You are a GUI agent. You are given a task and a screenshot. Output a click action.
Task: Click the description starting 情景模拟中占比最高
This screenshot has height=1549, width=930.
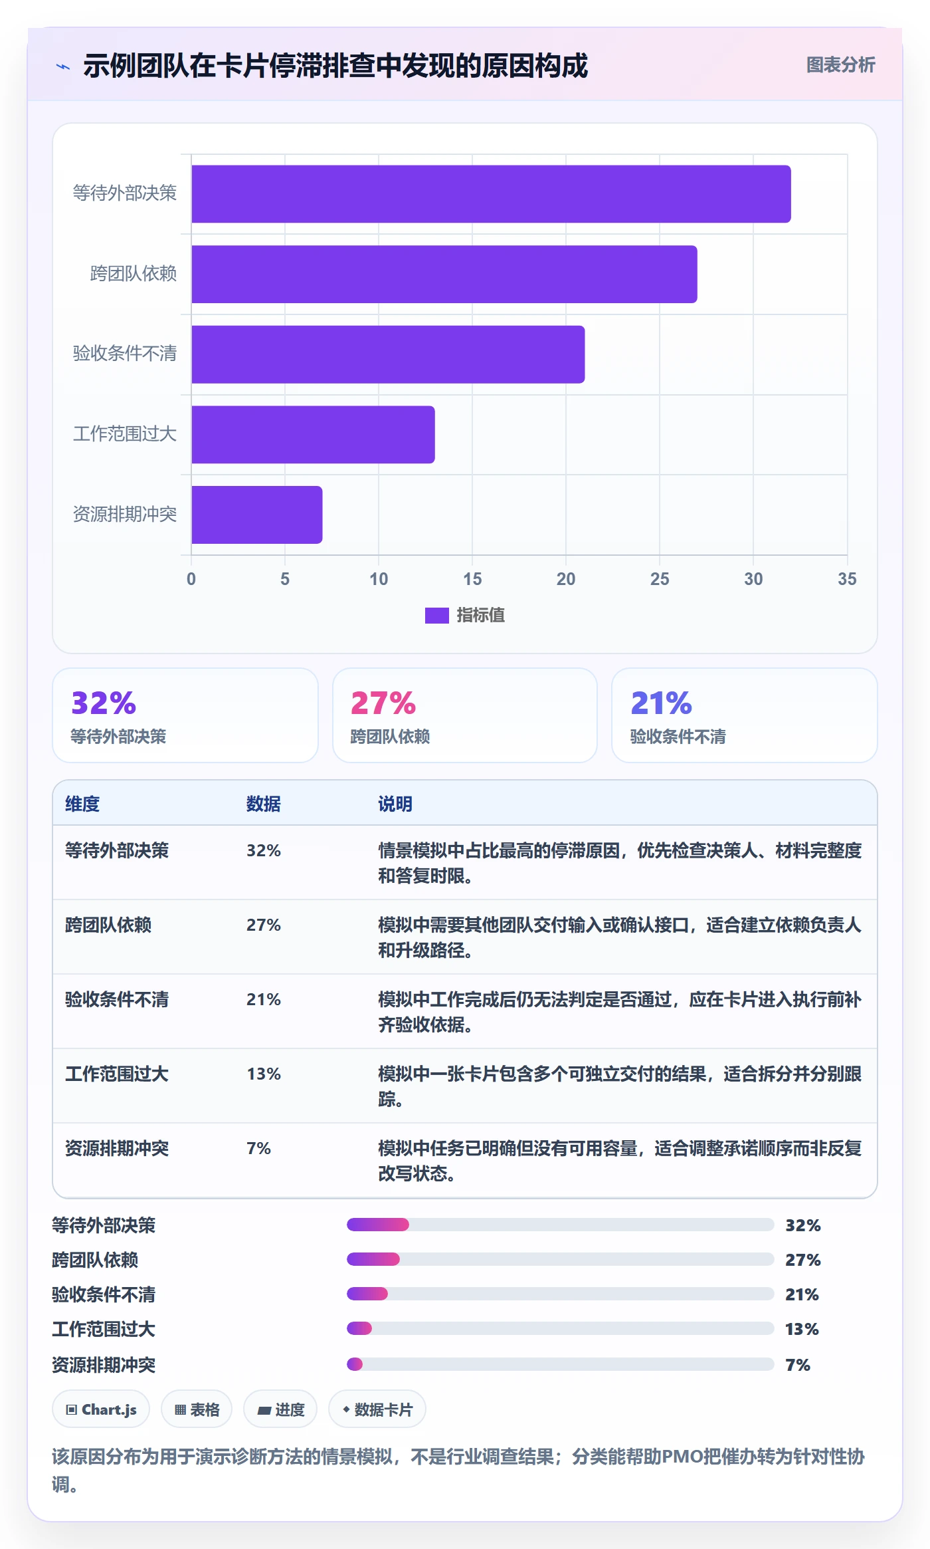pyautogui.click(x=620, y=863)
